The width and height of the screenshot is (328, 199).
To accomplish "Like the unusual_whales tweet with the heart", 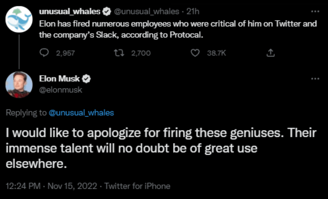I will pos(195,53).
